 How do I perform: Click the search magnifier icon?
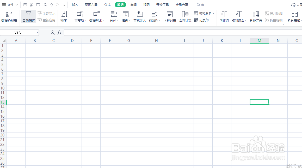pyautogui.click(x=198, y=5)
